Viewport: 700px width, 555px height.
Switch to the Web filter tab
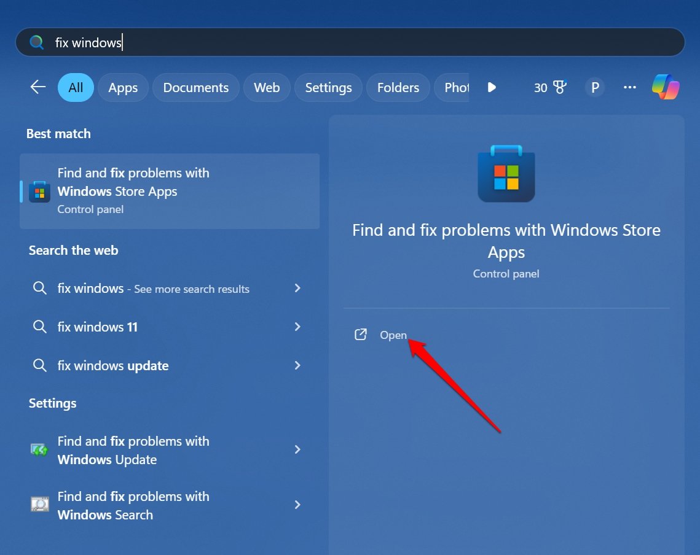[x=267, y=87]
